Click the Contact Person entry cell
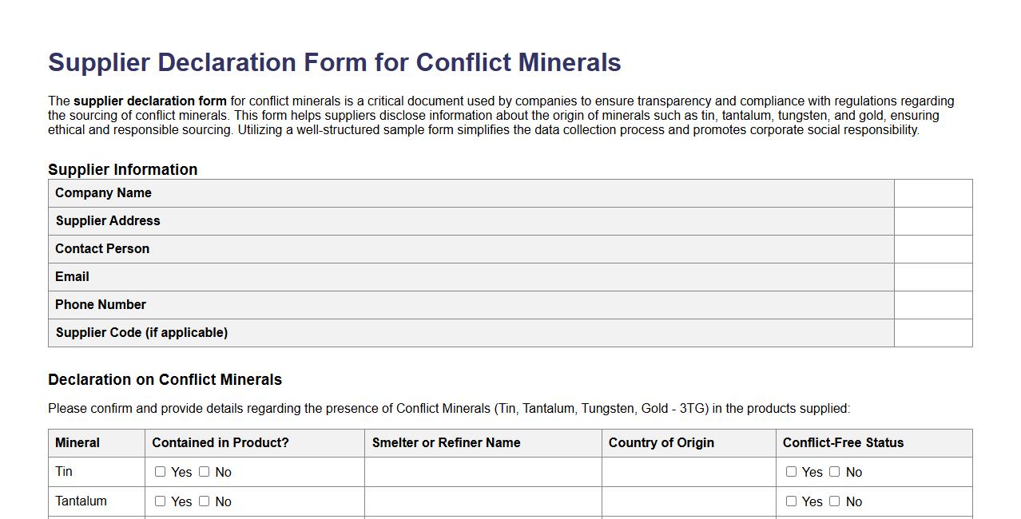Image resolution: width=1021 pixels, height=519 pixels. click(x=932, y=248)
